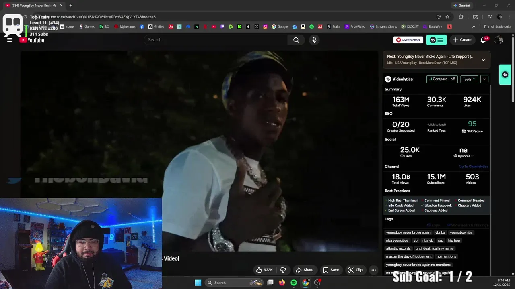Open 'PrizePicks' bookmark

(354, 27)
